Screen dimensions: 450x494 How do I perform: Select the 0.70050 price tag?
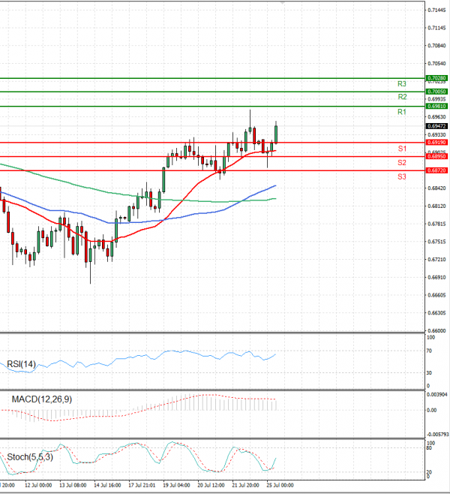point(436,92)
